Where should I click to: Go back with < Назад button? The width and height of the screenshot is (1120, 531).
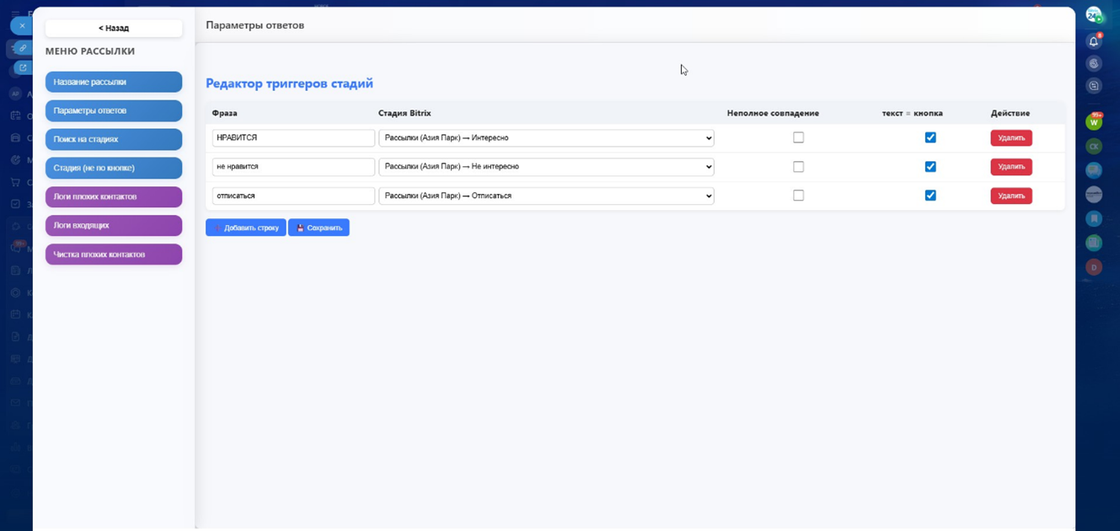point(114,28)
